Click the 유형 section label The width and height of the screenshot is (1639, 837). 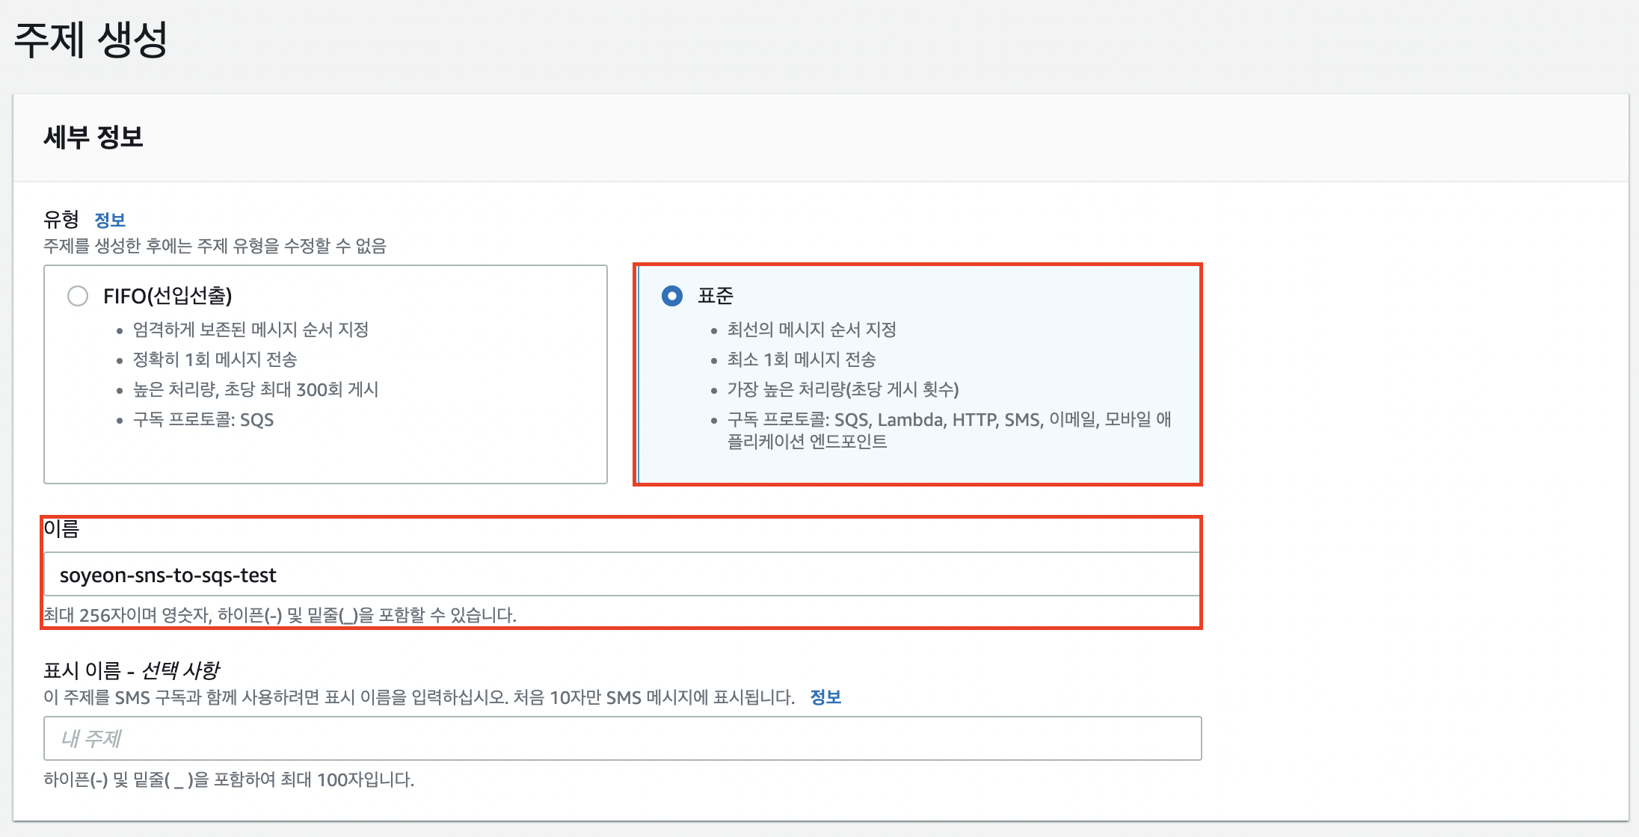point(61,220)
